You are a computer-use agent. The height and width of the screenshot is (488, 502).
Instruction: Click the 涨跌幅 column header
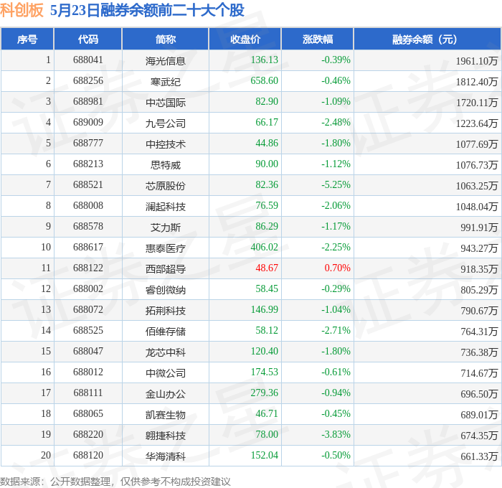318,39
